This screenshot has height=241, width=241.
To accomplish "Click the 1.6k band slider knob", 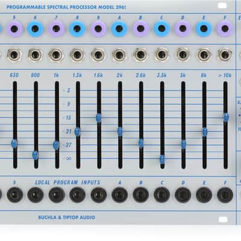I will point(99,118).
